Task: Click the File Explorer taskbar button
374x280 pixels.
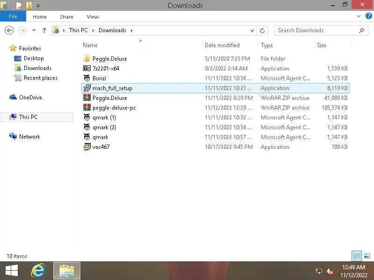Action: pos(67,271)
